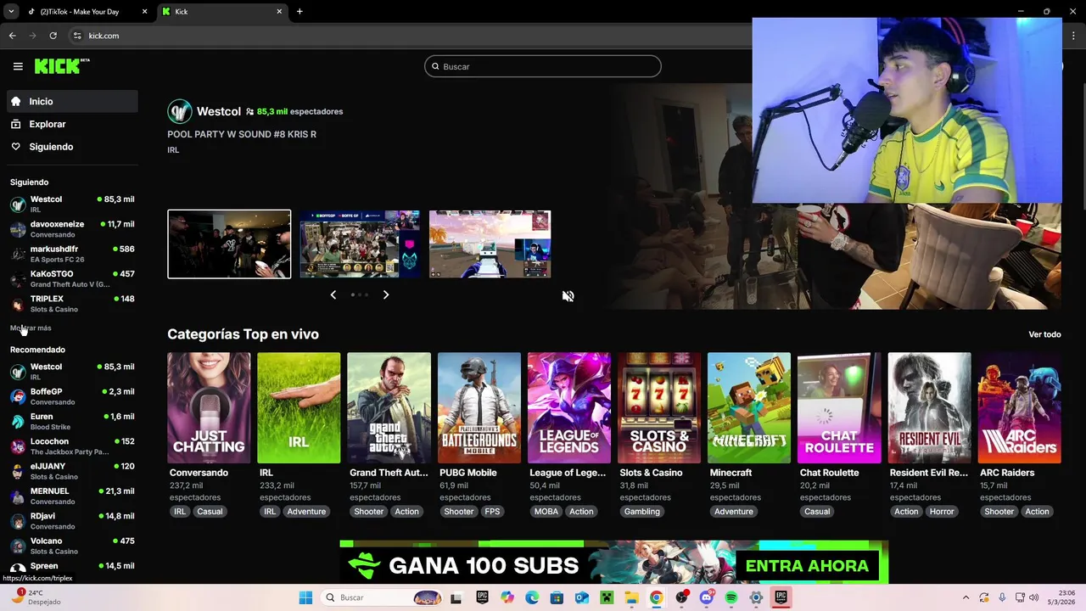Open Discord from the taskbar
The image size is (1086, 611).
point(707,597)
